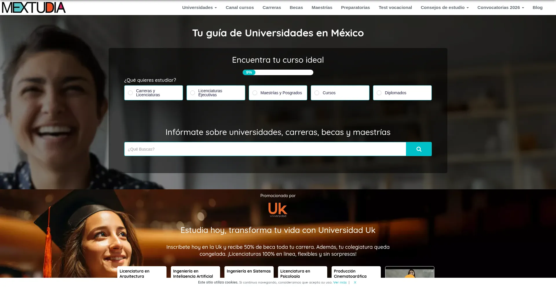The height and width of the screenshot is (287, 556).
Task: Click the magnifying glass search button
Action: point(419,149)
